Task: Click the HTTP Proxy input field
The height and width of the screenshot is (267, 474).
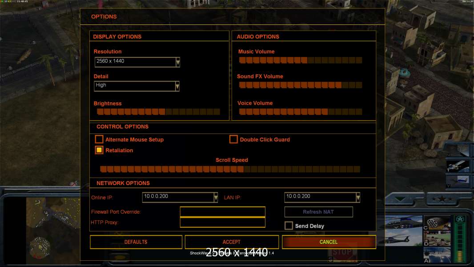Action: pyautogui.click(x=222, y=222)
